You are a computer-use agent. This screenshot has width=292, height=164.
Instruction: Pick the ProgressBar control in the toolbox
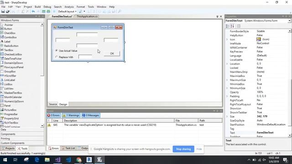11,114
